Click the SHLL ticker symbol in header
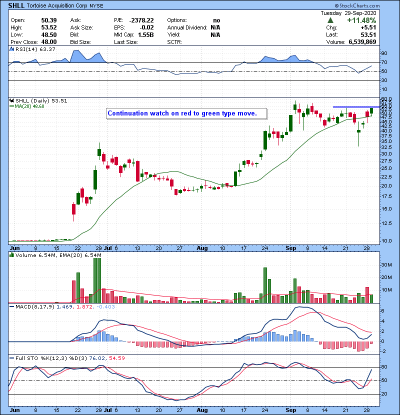 (x=16, y=5)
